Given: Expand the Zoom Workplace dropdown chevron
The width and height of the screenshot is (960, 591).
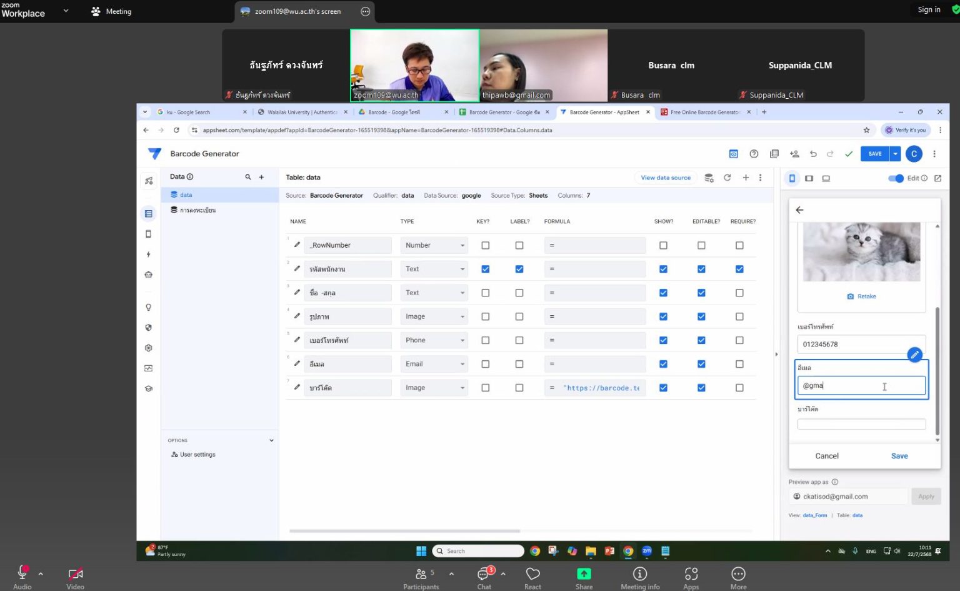Looking at the screenshot, I should click(66, 11).
